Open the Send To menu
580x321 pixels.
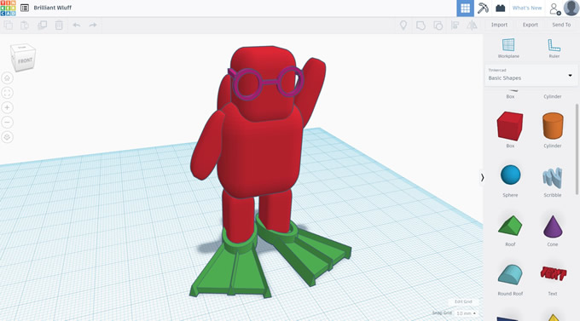tap(561, 25)
